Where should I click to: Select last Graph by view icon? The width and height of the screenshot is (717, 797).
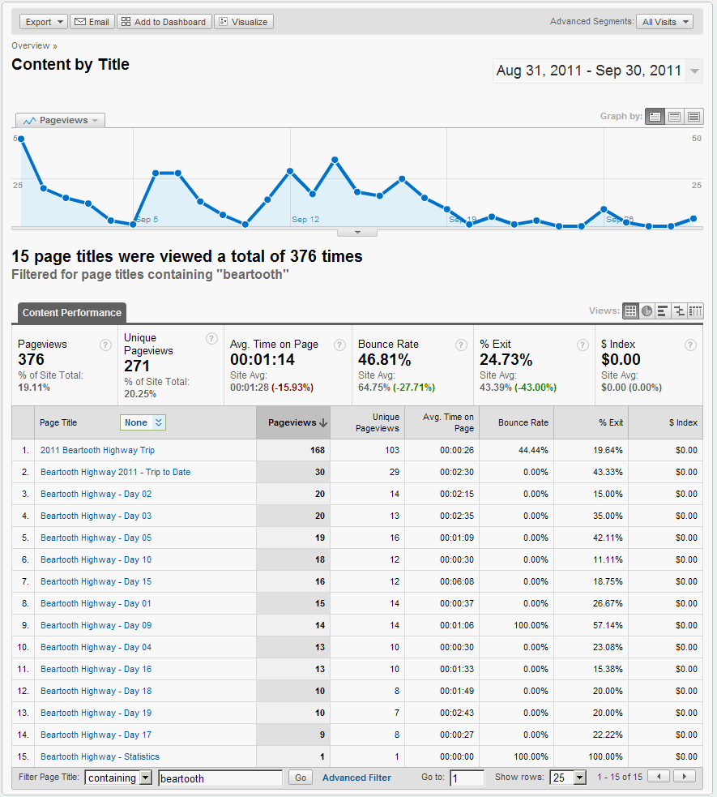(694, 117)
